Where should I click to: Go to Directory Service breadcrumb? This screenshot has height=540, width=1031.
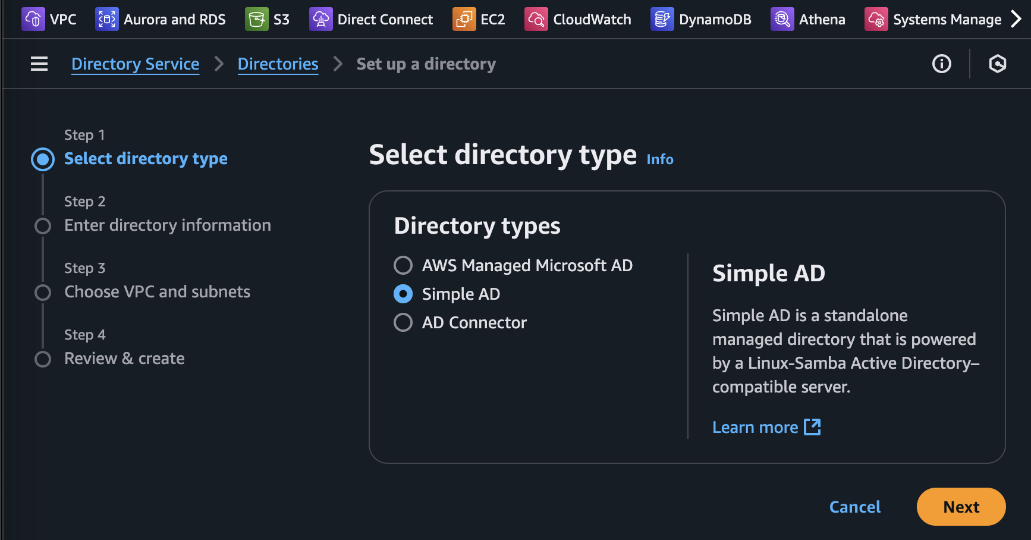[x=135, y=64]
